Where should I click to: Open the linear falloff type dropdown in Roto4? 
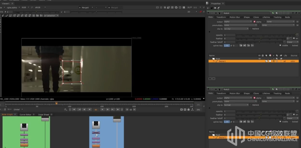[293, 42]
